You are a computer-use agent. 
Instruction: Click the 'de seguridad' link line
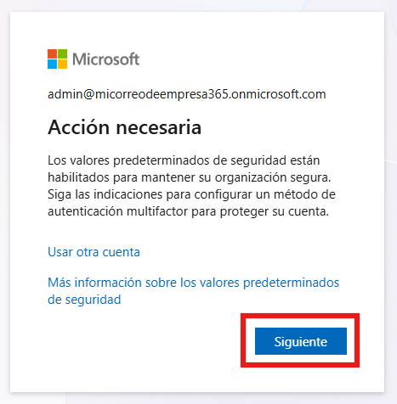point(84,300)
